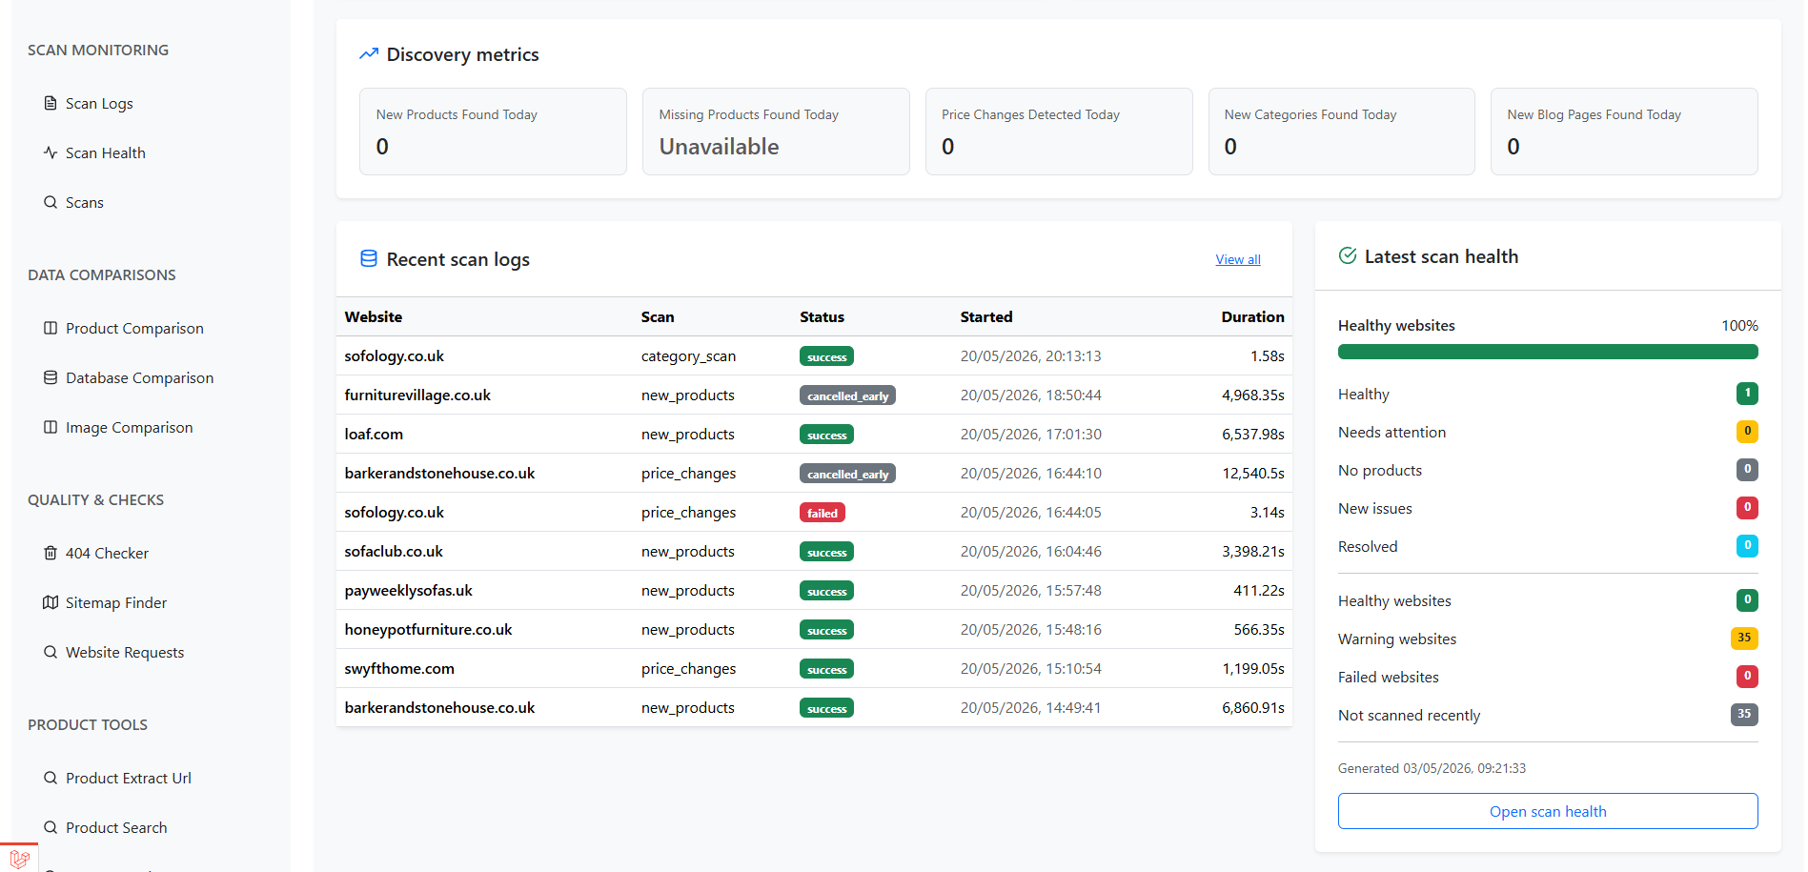Click the Scans magnifier icon
Screen dimensions: 1808x872
click(x=51, y=202)
